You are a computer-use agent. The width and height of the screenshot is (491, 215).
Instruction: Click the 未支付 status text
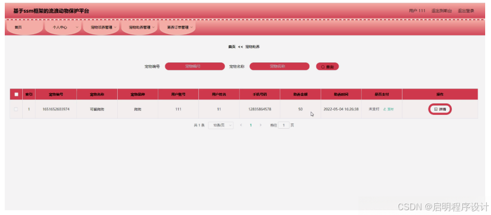point(374,109)
